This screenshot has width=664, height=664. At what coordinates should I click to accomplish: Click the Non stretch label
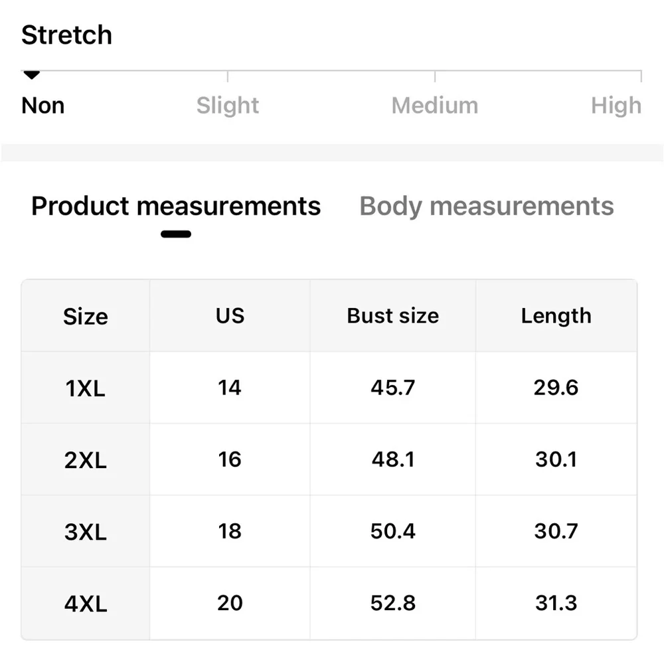click(x=42, y=106)
